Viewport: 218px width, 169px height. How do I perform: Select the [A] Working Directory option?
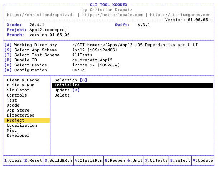(31, 45)
